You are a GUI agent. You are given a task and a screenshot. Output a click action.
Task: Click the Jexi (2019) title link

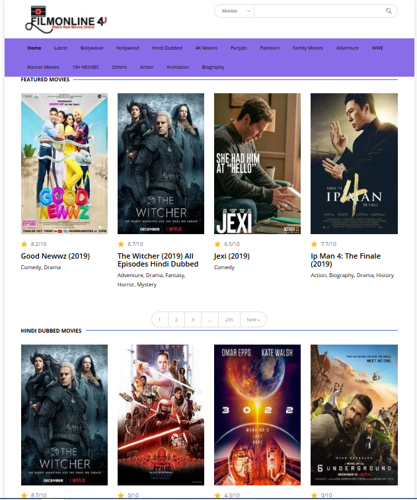tap(232, 256)
